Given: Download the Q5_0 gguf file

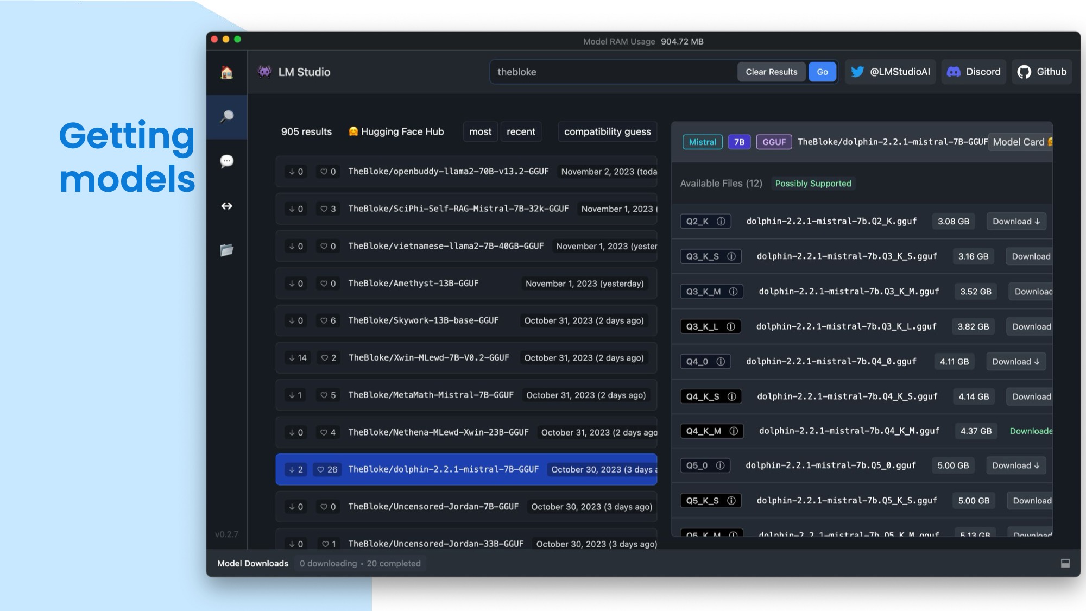Looking at the screenshot, I should click(x=1015, y=465).
